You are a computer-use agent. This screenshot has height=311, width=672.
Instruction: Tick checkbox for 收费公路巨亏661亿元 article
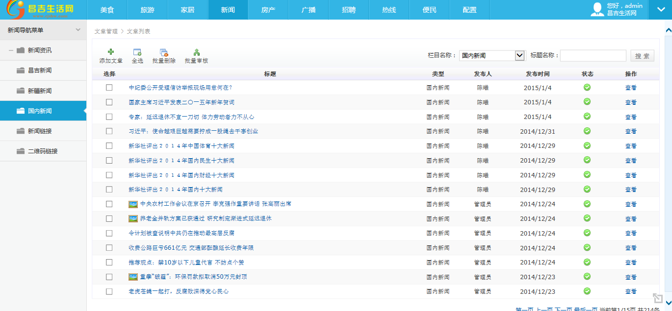tap(109, 248)
